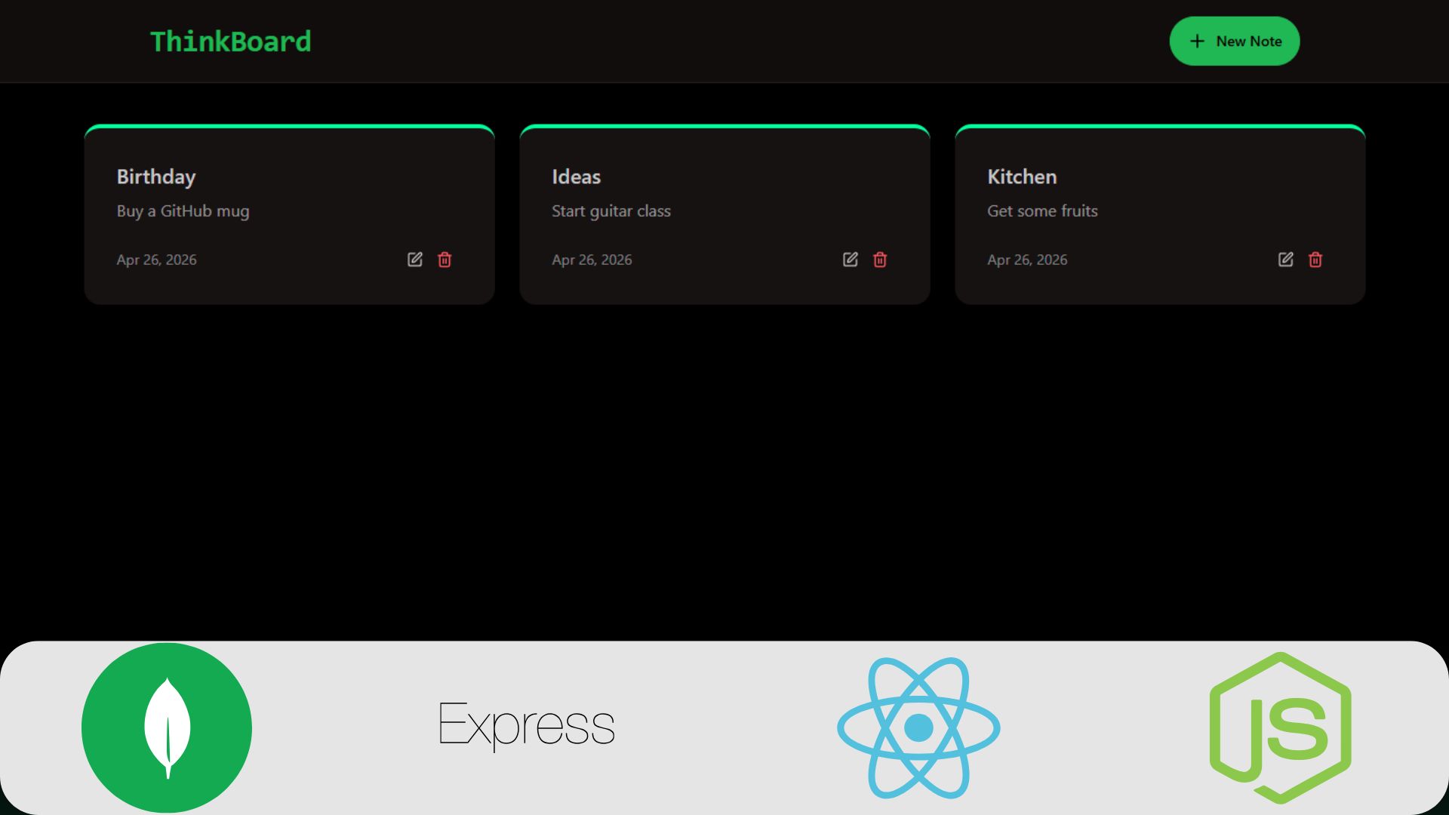Edit the Ideas note
This screenshot has height=815, width=1449.
click(x=851, y=260)
